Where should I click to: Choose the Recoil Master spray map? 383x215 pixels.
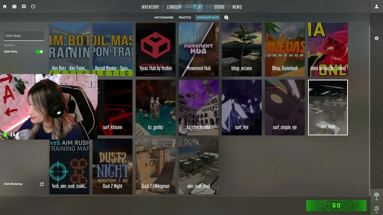(x=113, y=50)
